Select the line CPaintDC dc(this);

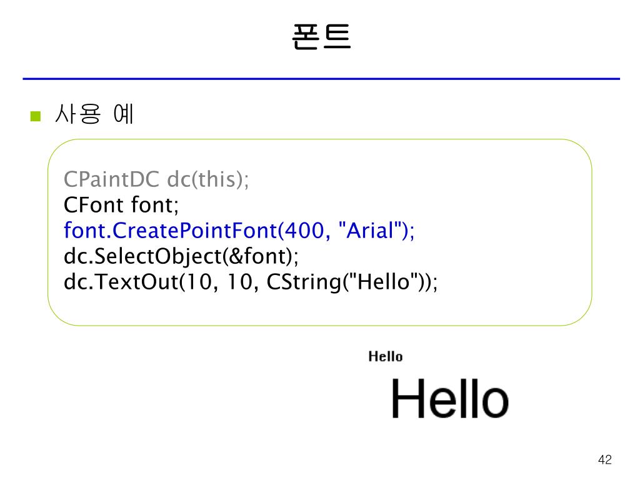[x=156, y=179]
